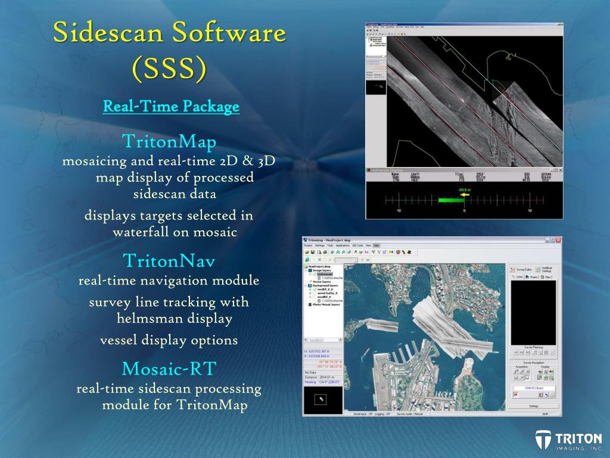610x458 pixels.
Task: Click the zoom-out magnifier icon
Action: click(344, 252)
